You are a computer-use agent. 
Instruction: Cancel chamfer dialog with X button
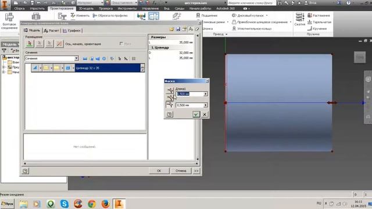205,114
